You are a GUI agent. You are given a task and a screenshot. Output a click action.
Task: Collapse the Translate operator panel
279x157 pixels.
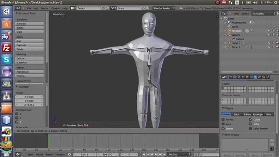pos(17,86)
